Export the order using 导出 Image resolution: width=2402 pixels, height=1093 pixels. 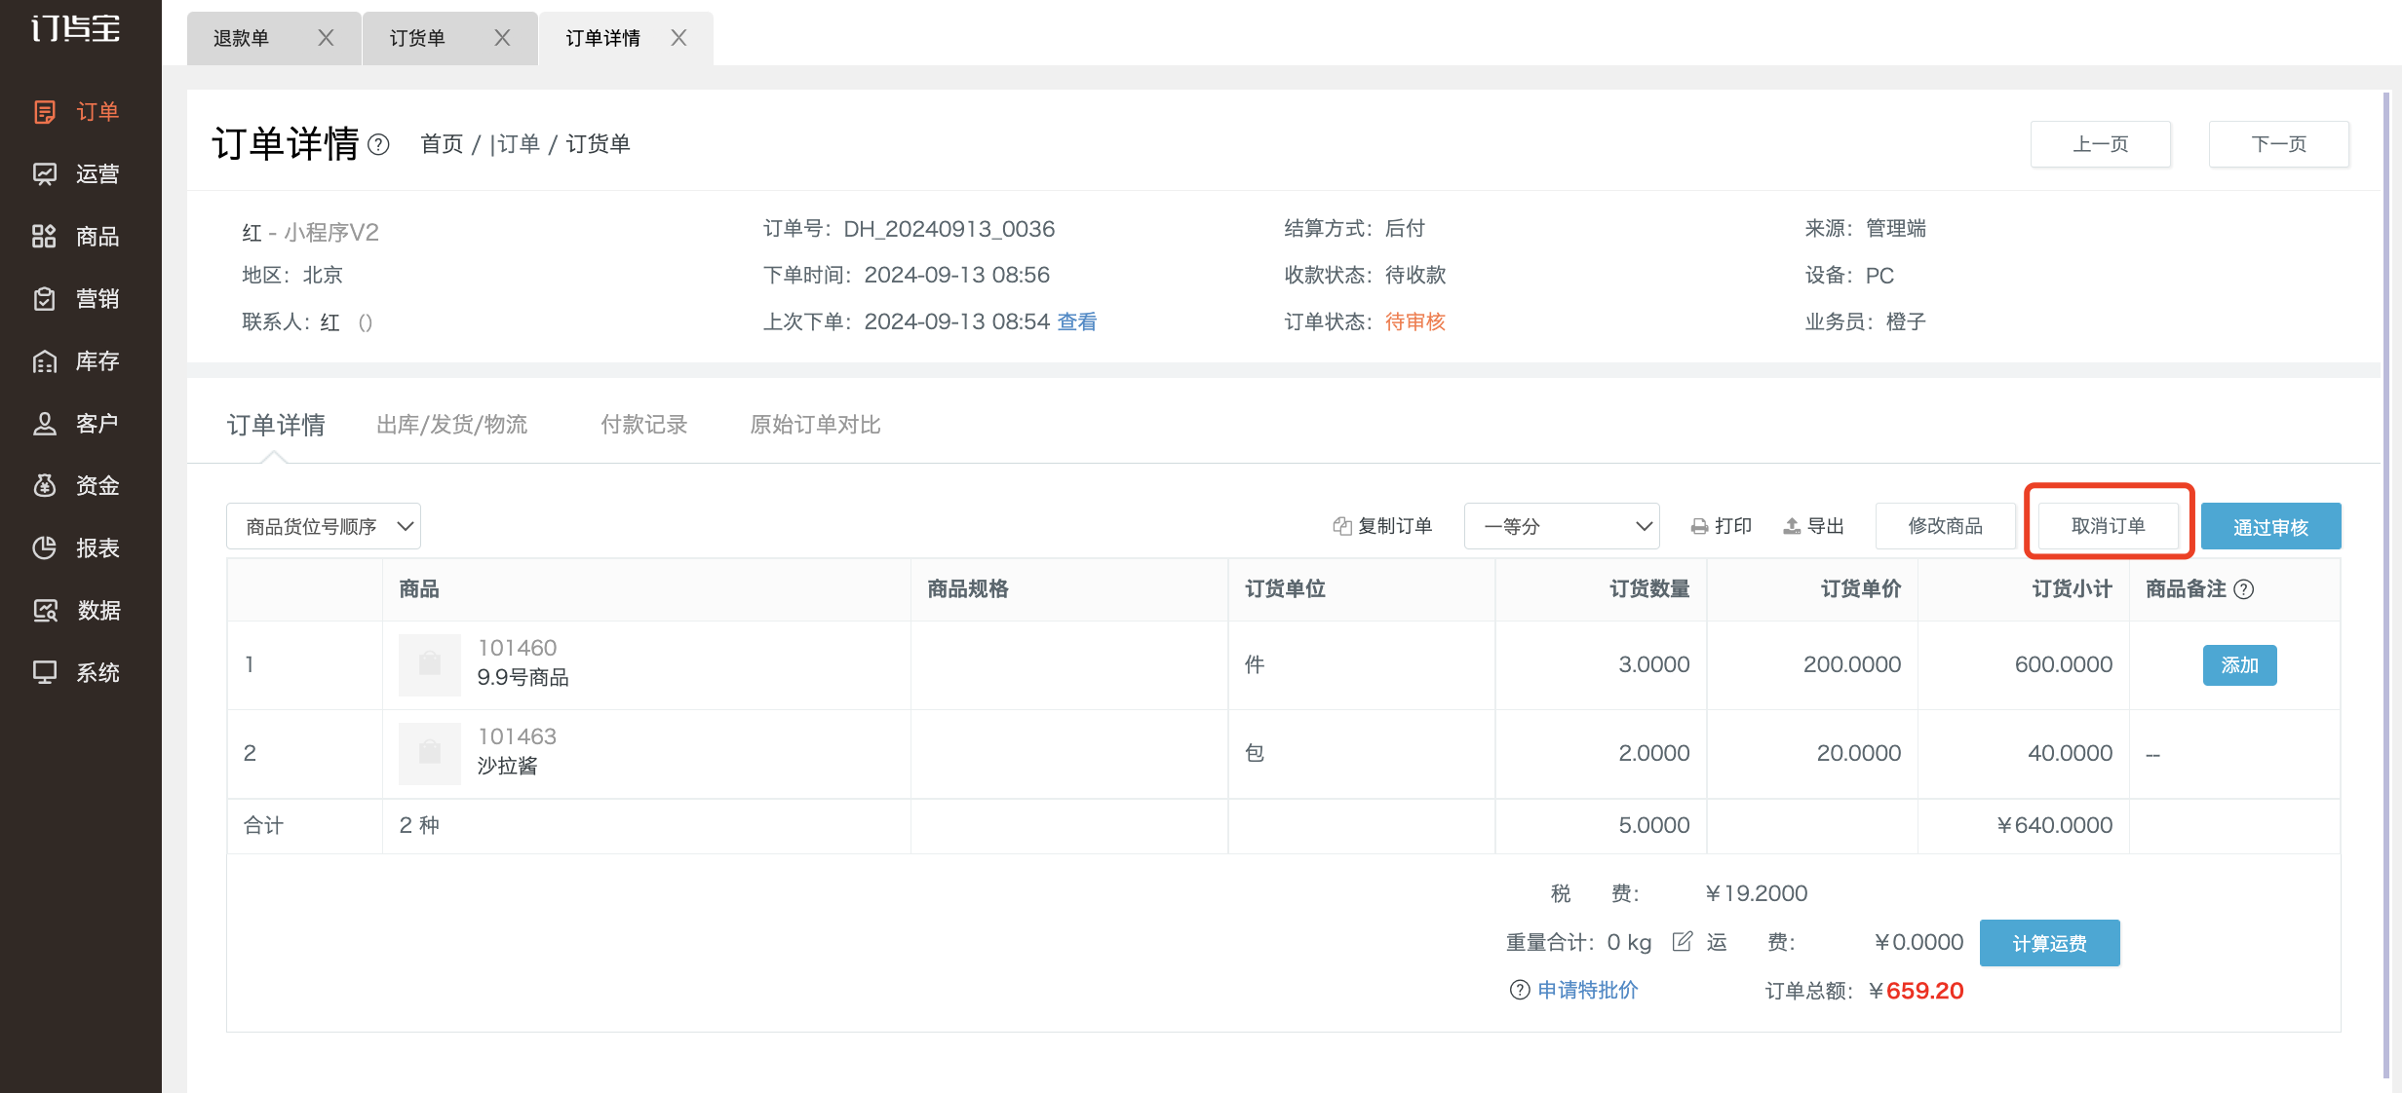pyautogui.click(x=1813, y=526)
